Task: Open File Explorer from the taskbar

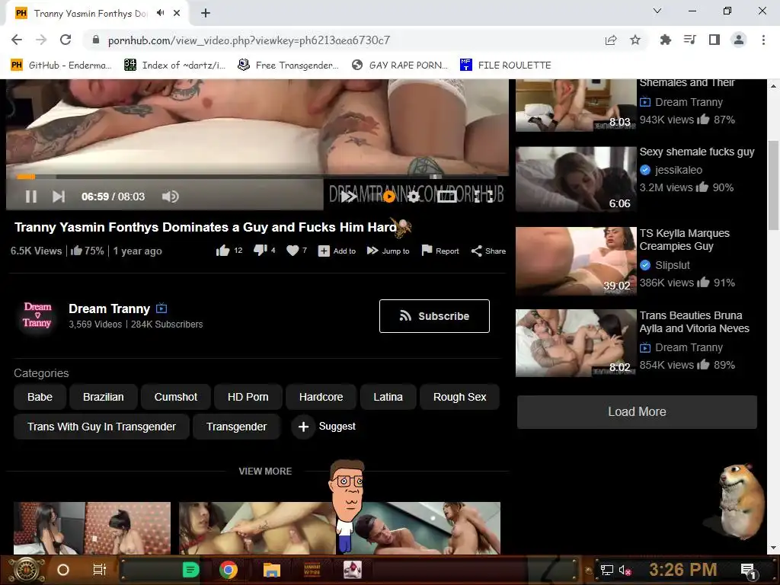Action: (272, 570)
